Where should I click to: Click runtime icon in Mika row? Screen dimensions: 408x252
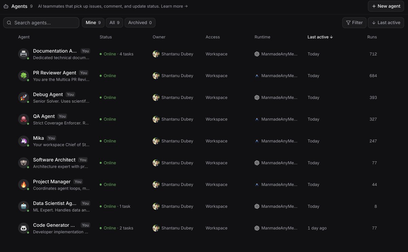coord(257,141)
